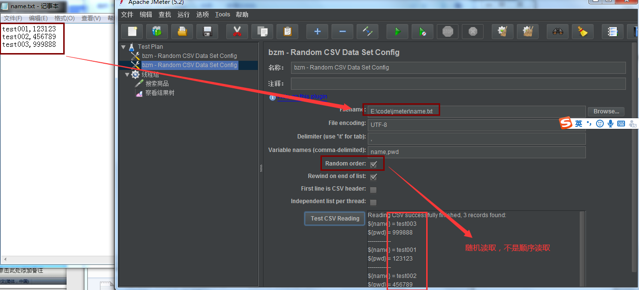Click the Paste clipboard icon
This screenshot has height=290, width=639.
(x=288, y=32)
